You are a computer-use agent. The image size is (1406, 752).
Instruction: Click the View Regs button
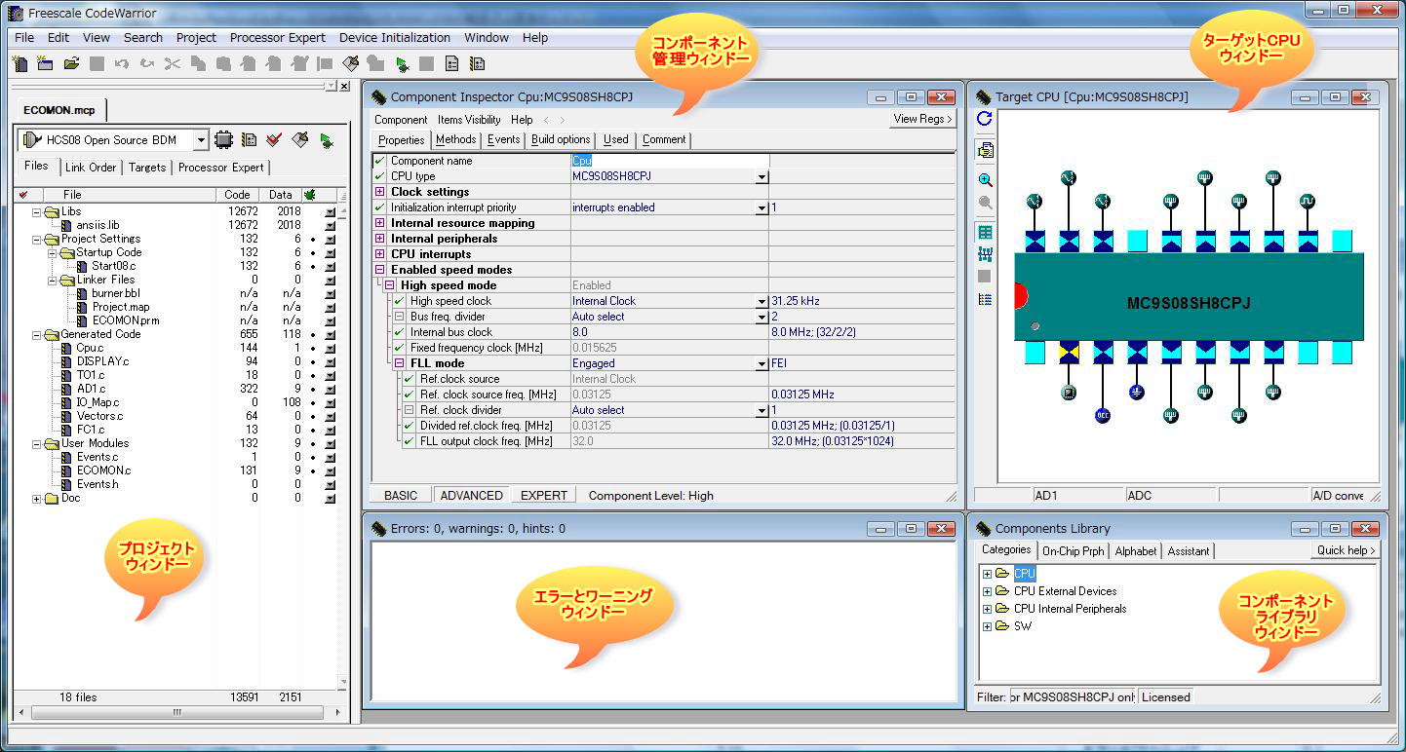pos(922,119)
